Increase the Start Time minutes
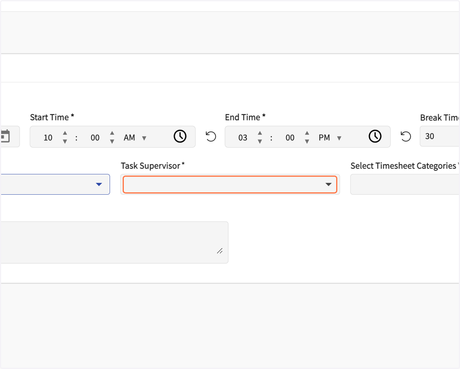460x369 pixels. click(x=112, y=133)
